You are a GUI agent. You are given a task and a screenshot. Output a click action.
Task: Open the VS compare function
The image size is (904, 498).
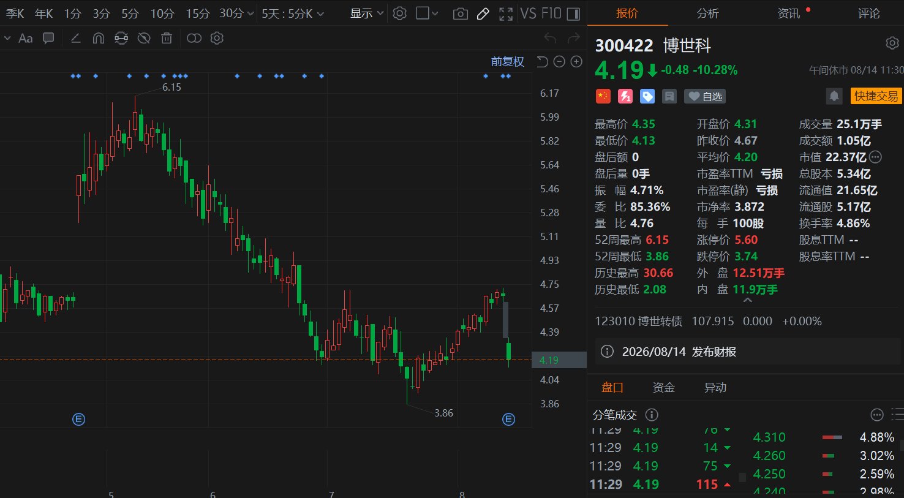pos(529,13)
